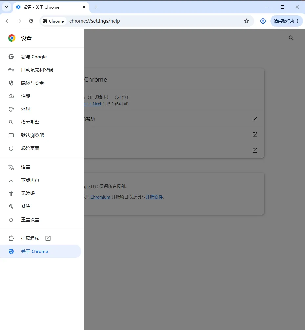
Task: Bookmark this page with the star icon
Action: 247,21
